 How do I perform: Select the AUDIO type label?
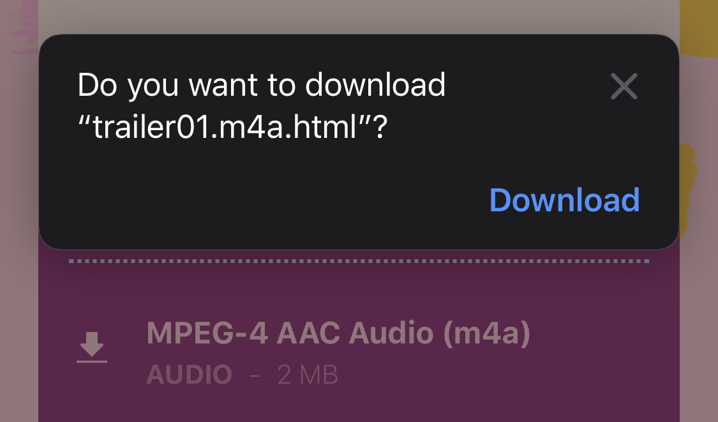pyautogui.click(x=189, y=375)
